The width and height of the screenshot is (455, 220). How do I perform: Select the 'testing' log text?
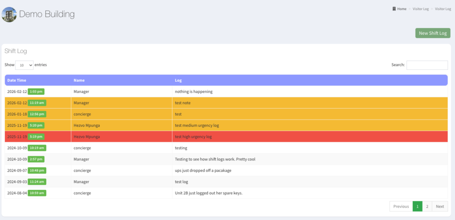181,148
